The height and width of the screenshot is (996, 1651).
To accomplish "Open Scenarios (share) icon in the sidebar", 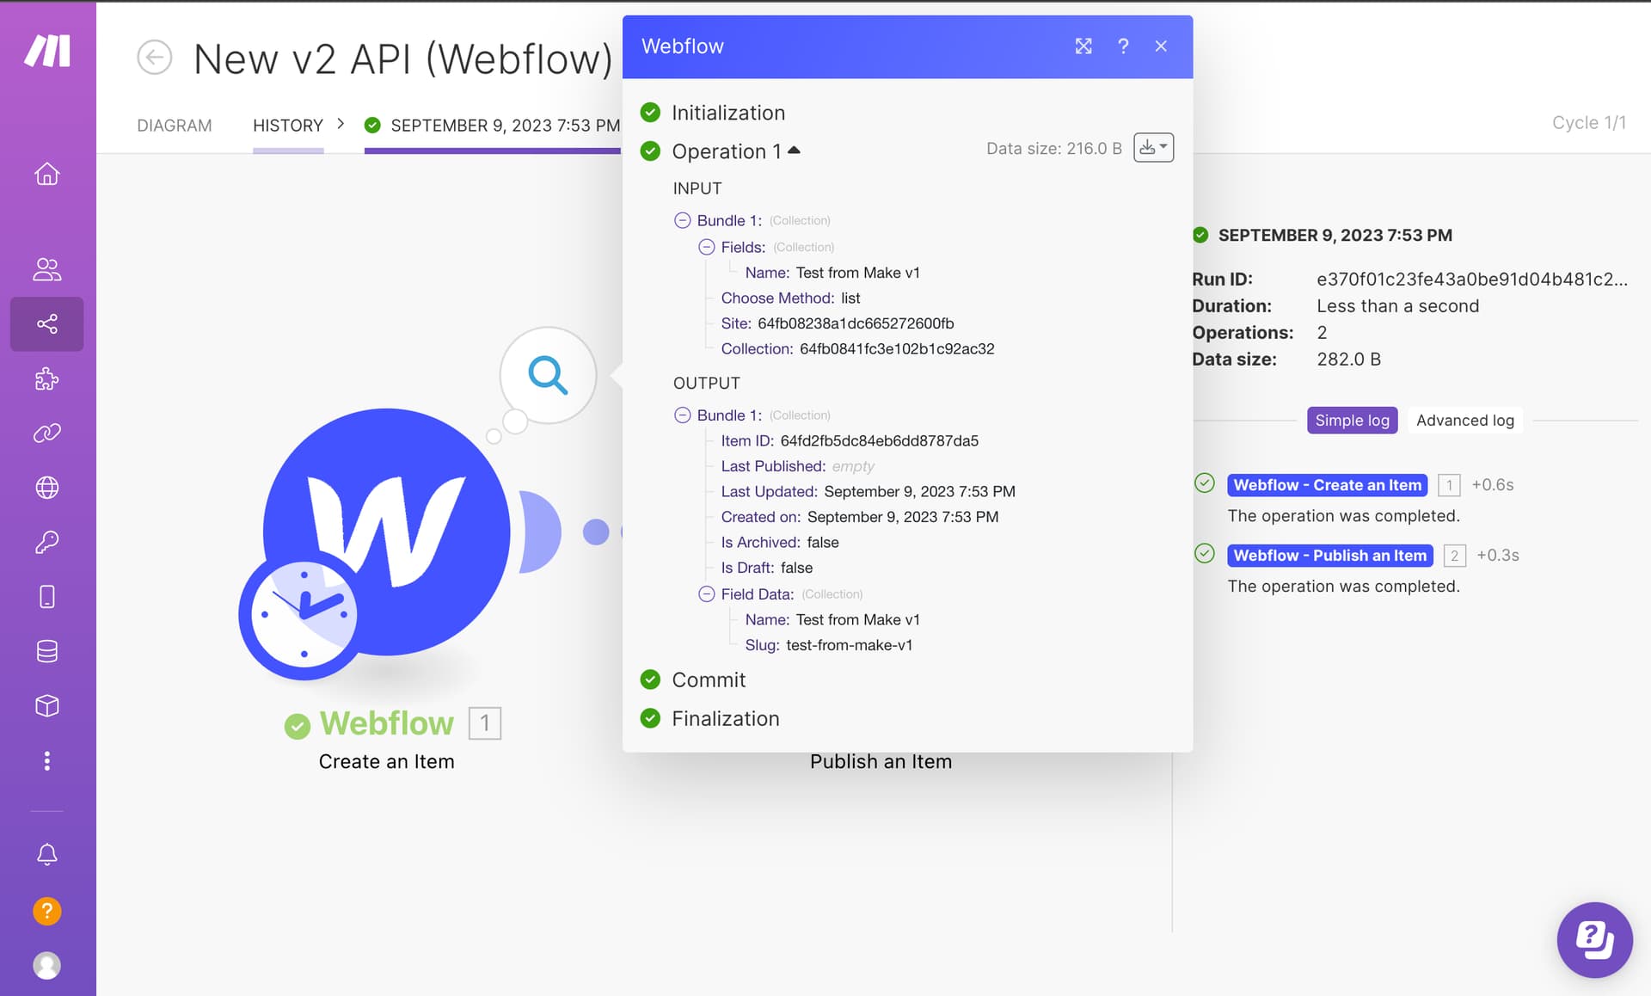I will [47, 324].
